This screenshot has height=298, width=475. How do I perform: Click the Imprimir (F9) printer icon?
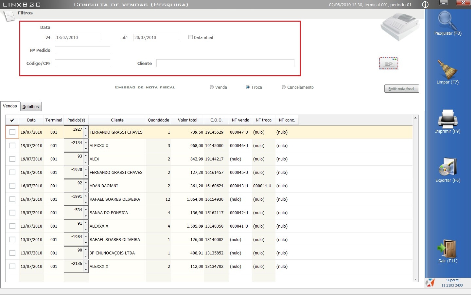447,119
